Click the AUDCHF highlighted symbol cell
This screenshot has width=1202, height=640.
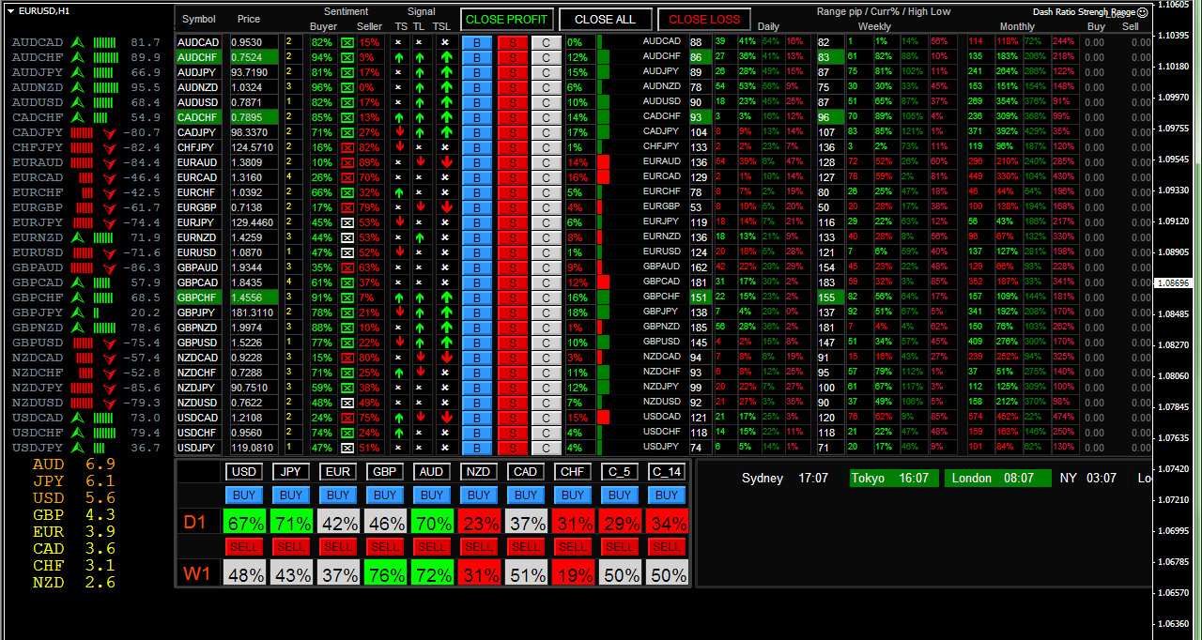coord(201,58)
